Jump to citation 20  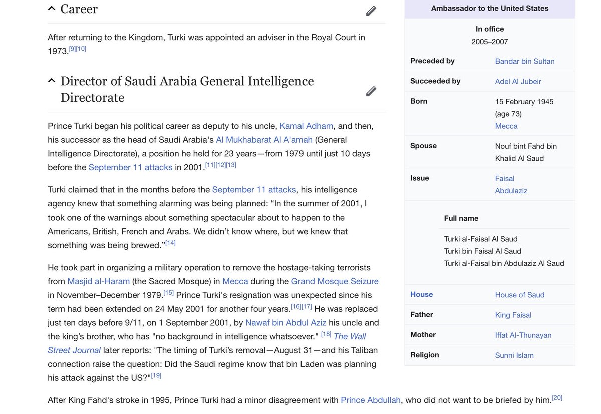pyautogui.click(x=557, y=398)
